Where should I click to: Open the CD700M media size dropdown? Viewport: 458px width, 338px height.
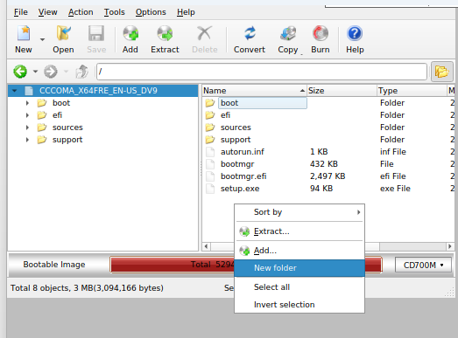[423, 265]
